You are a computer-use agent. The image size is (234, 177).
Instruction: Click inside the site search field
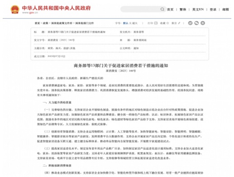(x=140, y=10)
